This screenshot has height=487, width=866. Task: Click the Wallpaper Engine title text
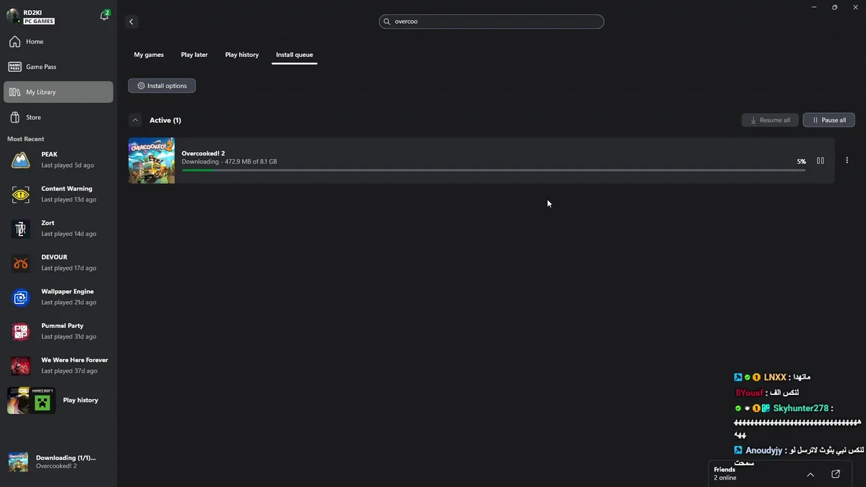(67, 292)
